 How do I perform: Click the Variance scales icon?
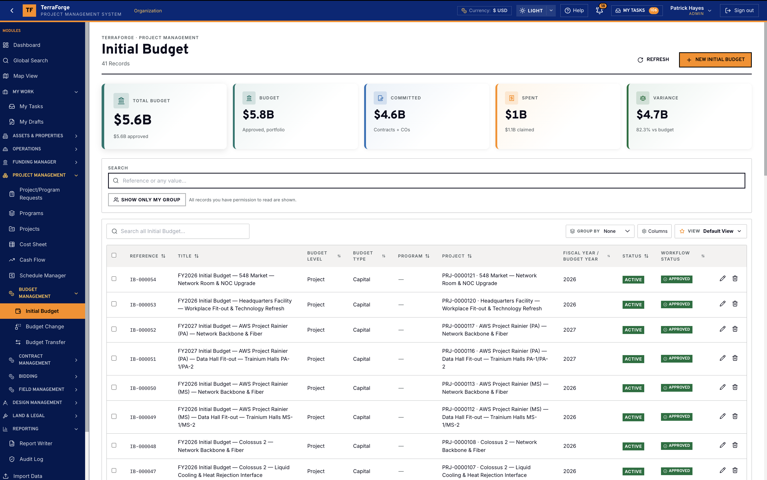pos(643,98)
